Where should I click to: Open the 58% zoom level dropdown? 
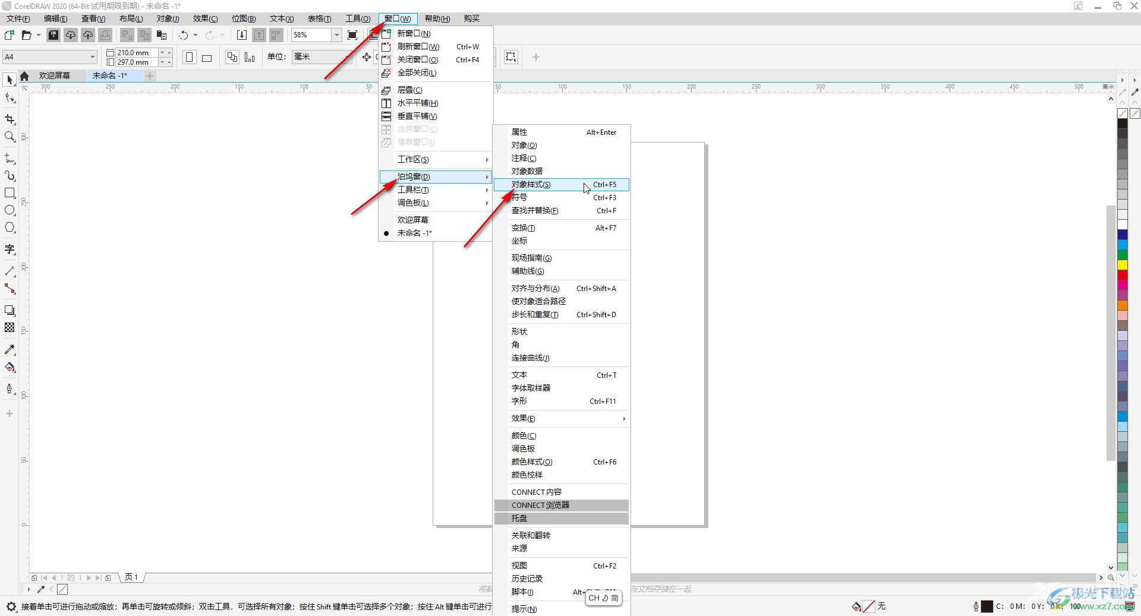pos(336,35)
